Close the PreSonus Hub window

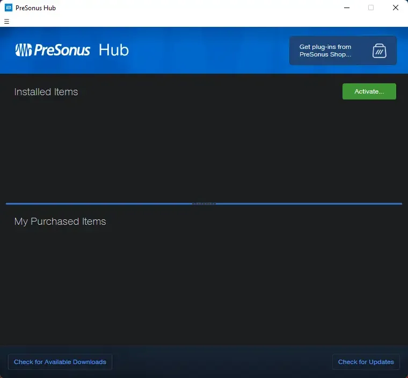(396, 8)
